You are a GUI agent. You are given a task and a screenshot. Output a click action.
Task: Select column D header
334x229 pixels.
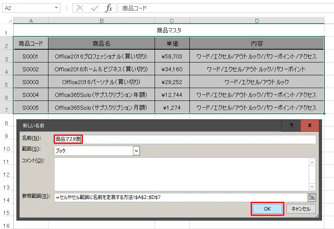pos(257,21)
